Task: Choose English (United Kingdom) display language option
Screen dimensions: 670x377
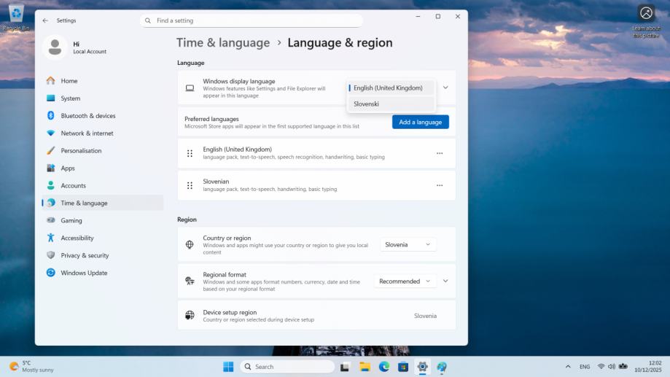Action: click(x=391, y=88)
